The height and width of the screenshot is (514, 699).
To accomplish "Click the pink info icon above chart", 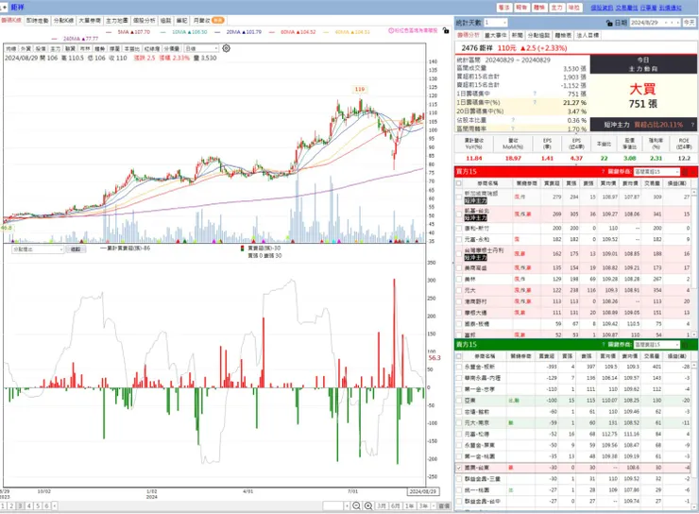I will coord(391,30).
